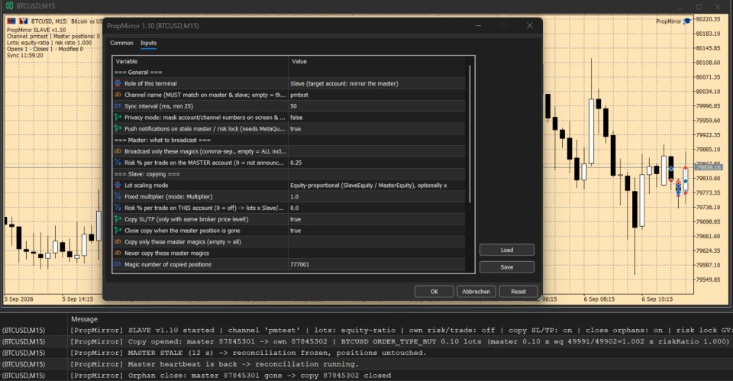The image size is (733, 381).
Task: Edit the MASTER risk value '0.25'
Action: click(x=376, y=163)
